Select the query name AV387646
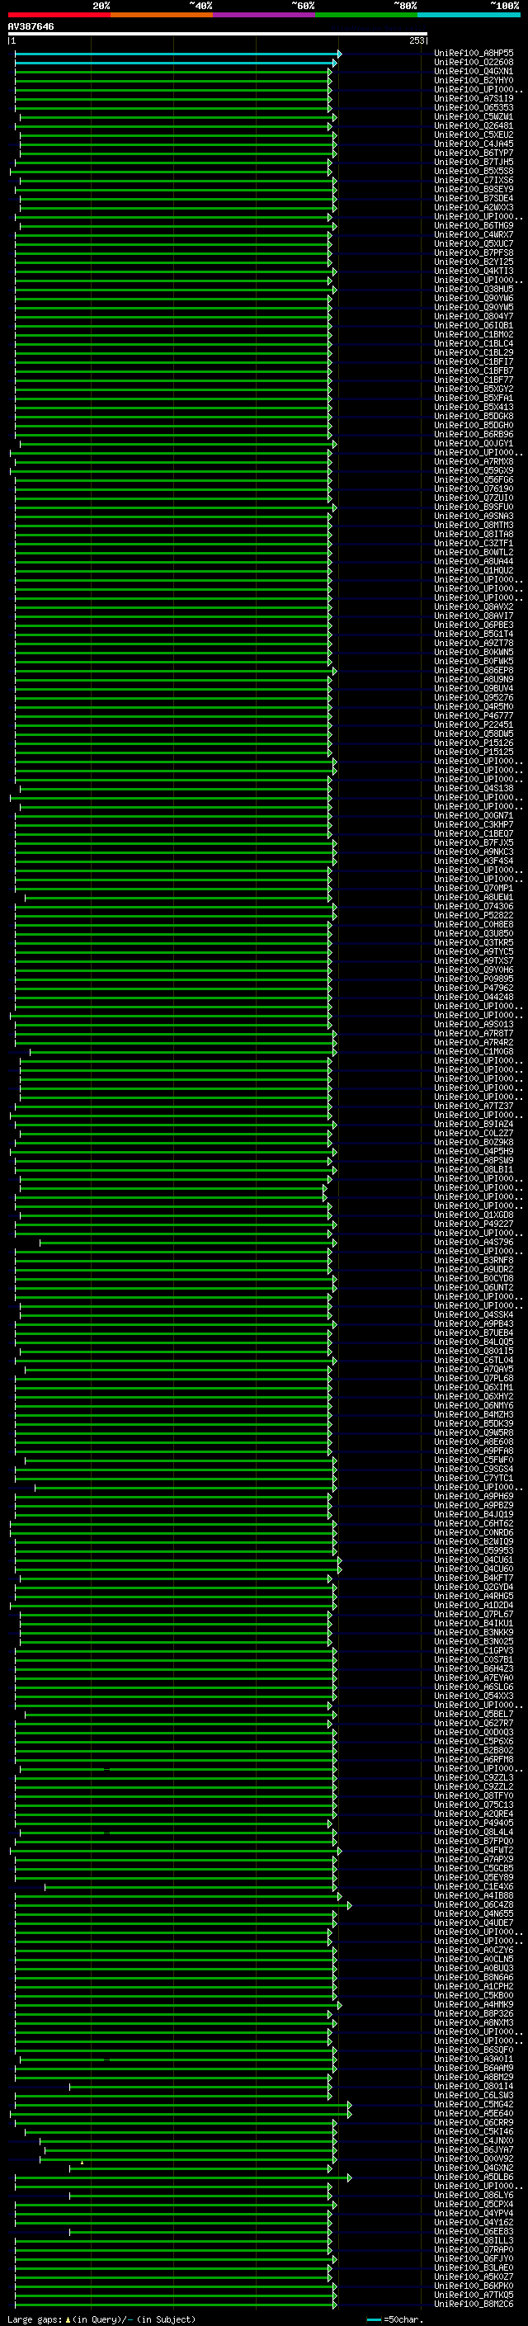The image size is (528, 2326). [x=31, y=26]
